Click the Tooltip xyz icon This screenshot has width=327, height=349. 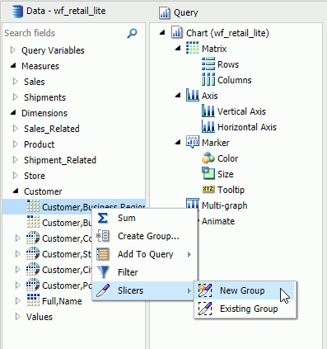click(x=208, y=189)
